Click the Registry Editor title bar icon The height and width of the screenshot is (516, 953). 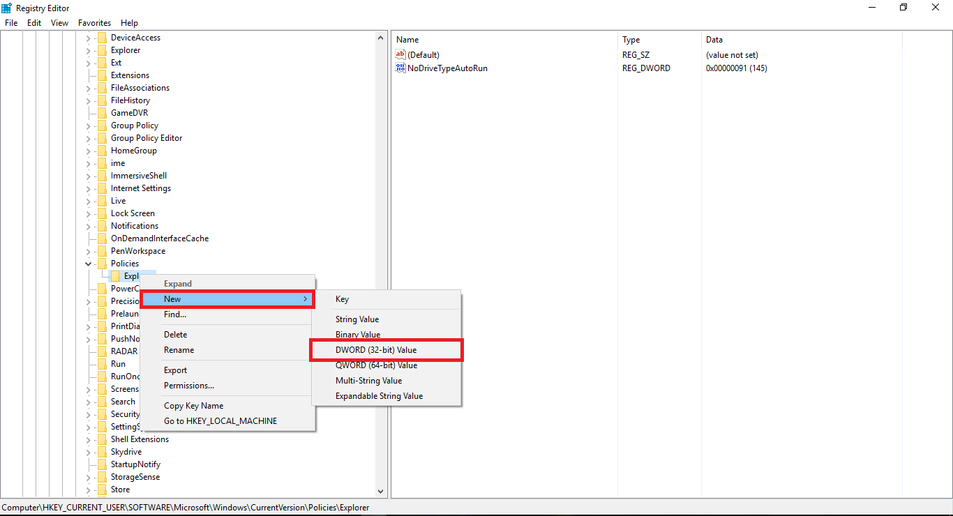pos(6,7)
